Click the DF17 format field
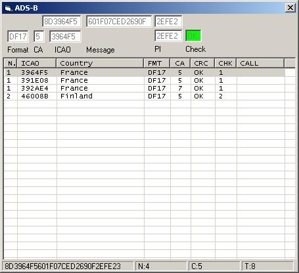Image resolution: width=299 pixels, height=273 pixels. (18, 36)
